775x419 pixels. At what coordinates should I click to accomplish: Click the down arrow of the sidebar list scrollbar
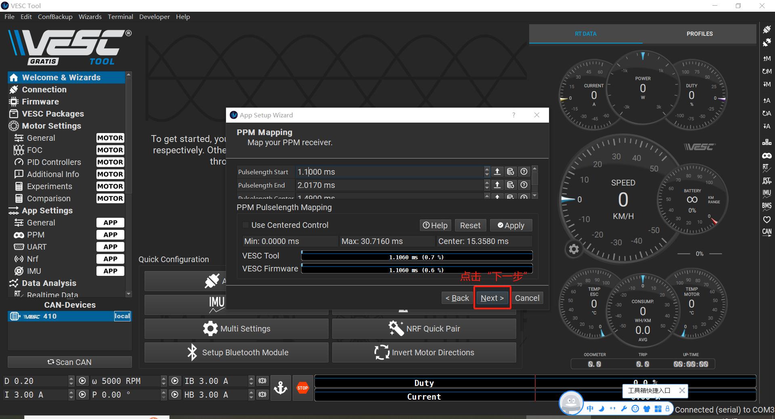129,294
